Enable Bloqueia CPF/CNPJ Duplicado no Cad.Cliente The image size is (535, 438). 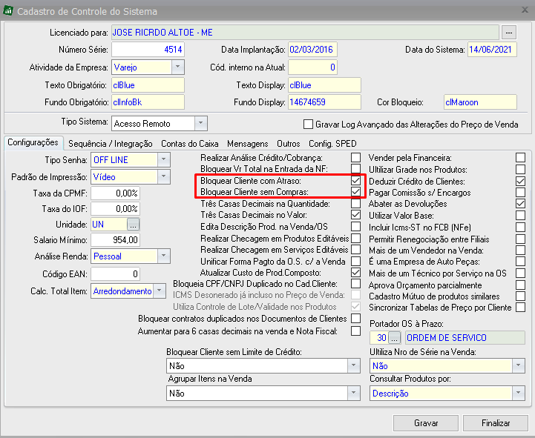[355, 284]
